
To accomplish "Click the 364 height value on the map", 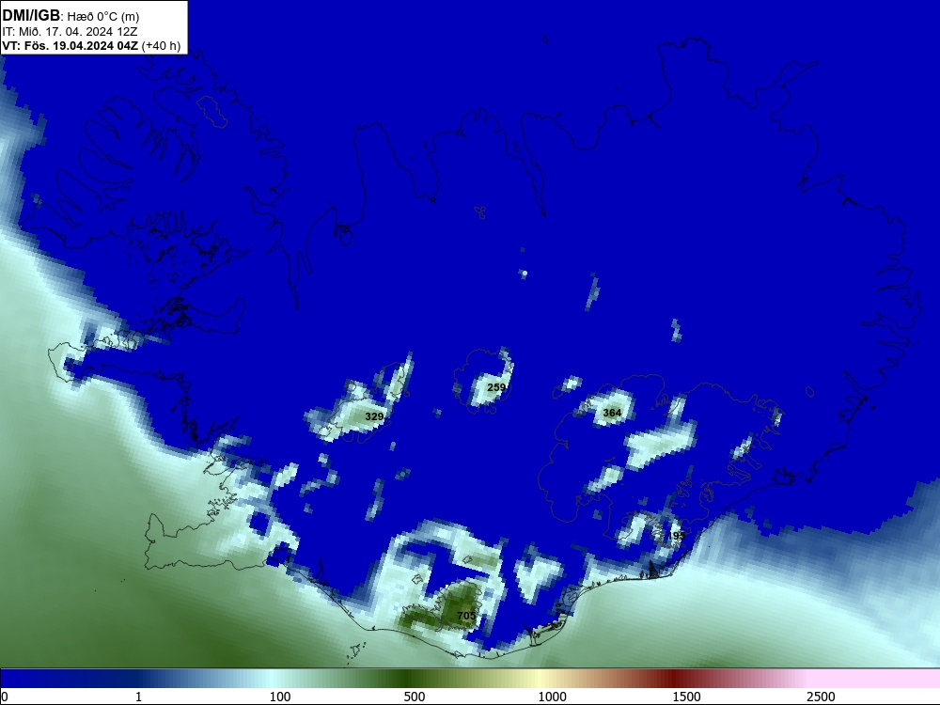I will pyautogui.click(x=612, y=413).
